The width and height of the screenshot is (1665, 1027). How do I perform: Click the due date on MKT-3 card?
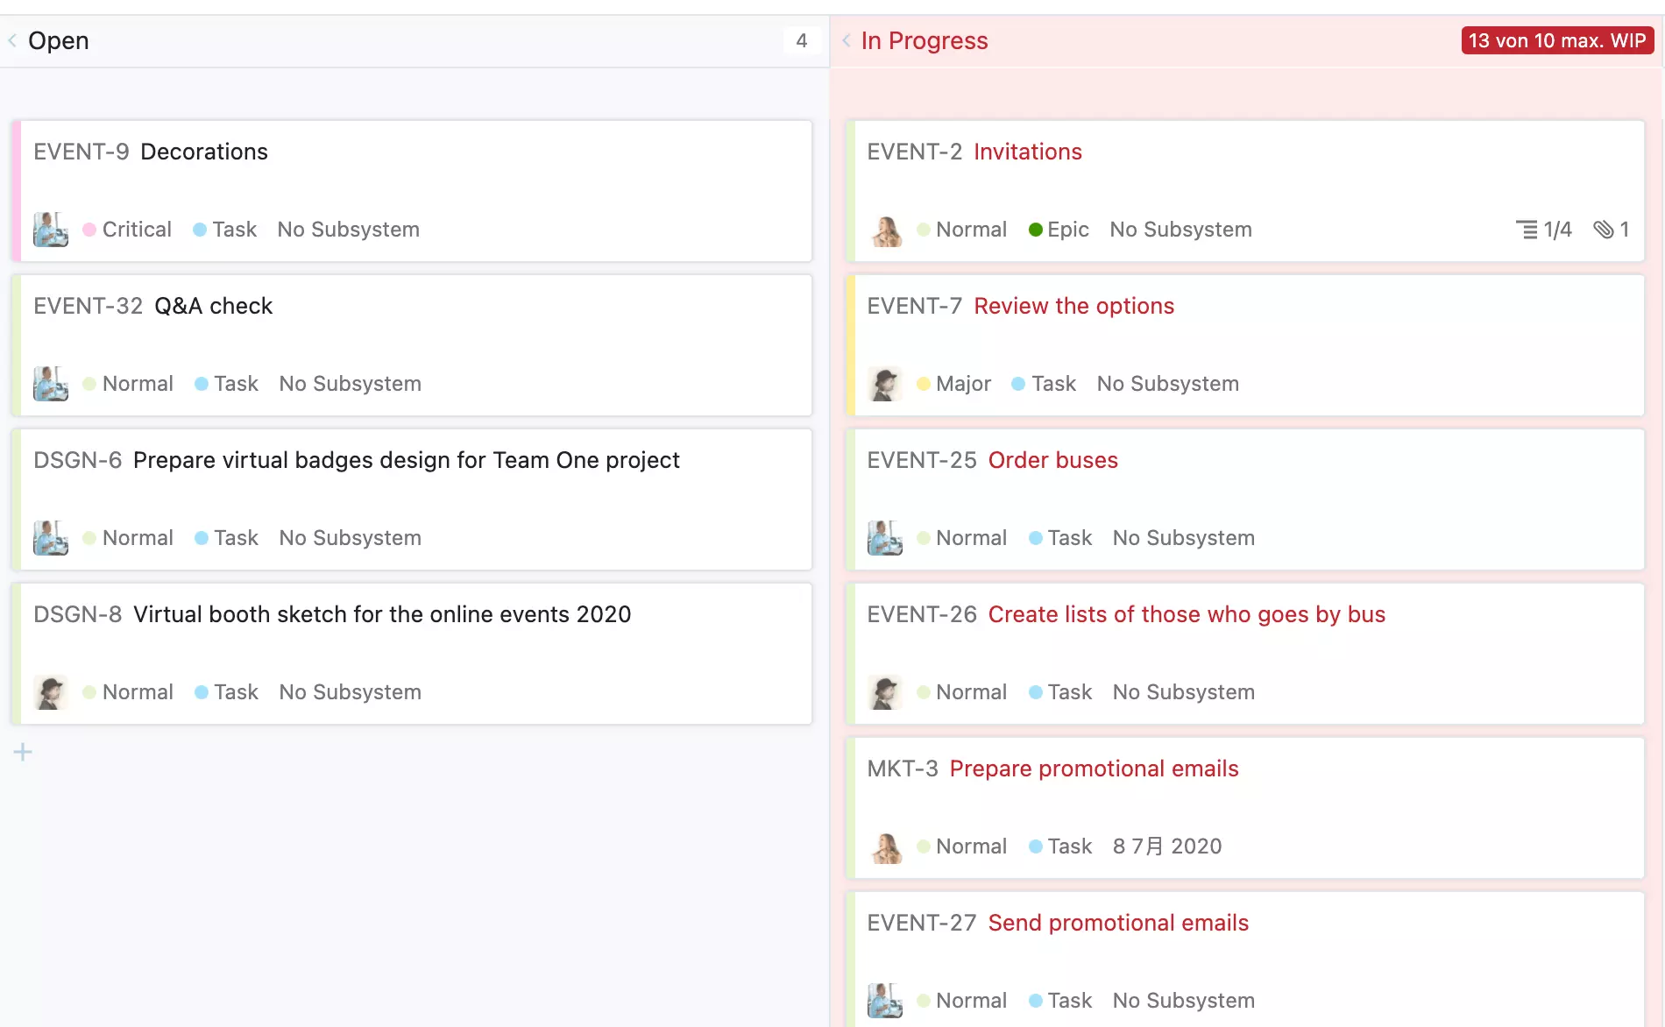point(1166,846)
